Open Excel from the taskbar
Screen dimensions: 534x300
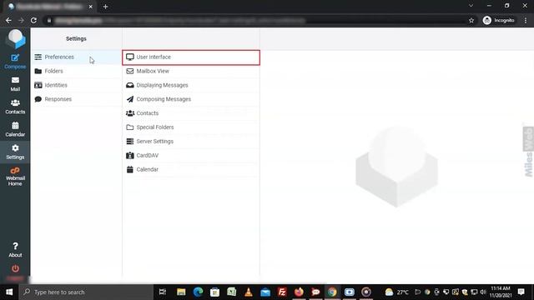[x=232, y=292]
